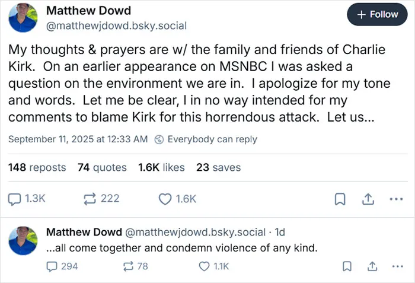415x283 pixels.
Task: Repost the follow-up post showing 78
Action: click(x=136, y=266)
